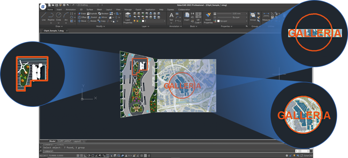Select the Polyline tool
This screenshot has width=348, height=158.
(51, 17)
